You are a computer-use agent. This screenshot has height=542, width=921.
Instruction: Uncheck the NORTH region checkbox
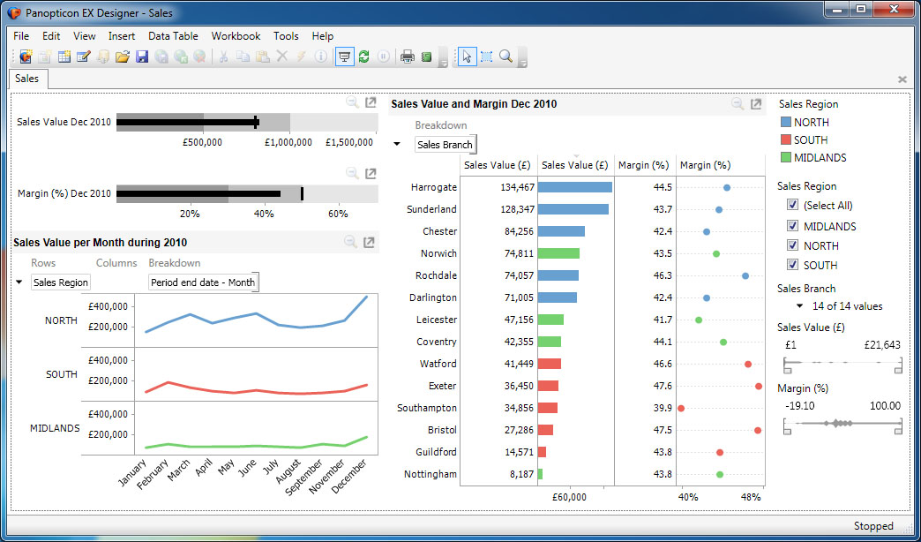pyautogui.click(x=792, y=245)
